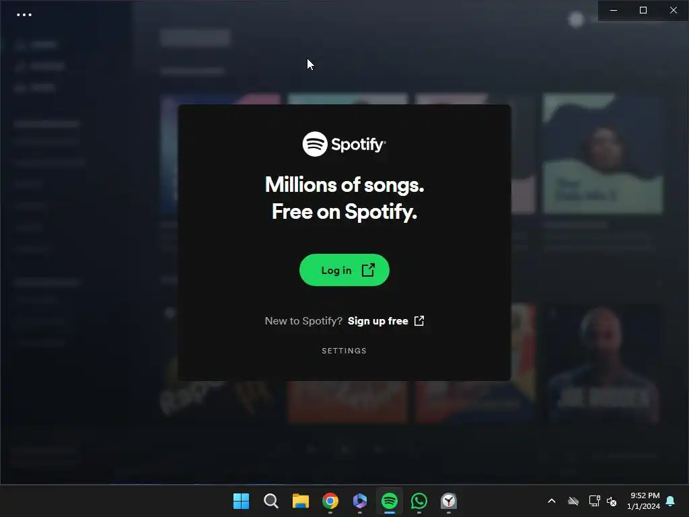Viewport: 689px width, 517px height.
Task: Open the clock app in the taskbar
Action: [449, 501]
